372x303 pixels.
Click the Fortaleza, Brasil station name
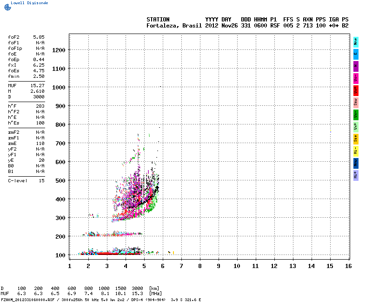click(x=174, y=26)
